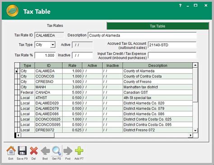214x165 pixels.
Task: Click the 0.625 rate cell
Action: pos(72,130)
